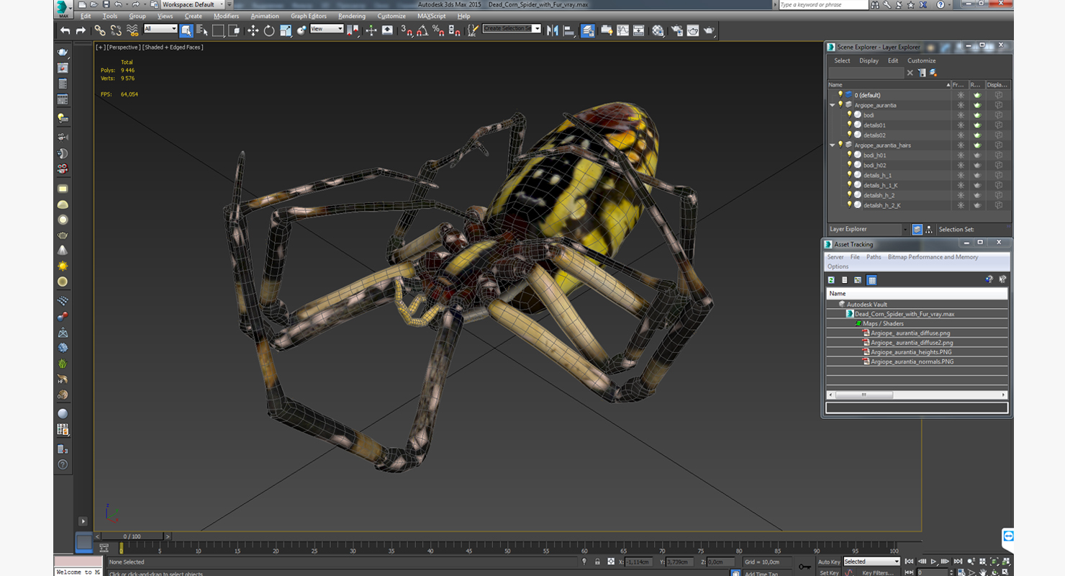The width and height of the screenshot is (1065, 576).
Task: Open the reference coordinate View dropdown
Action: 327,29
